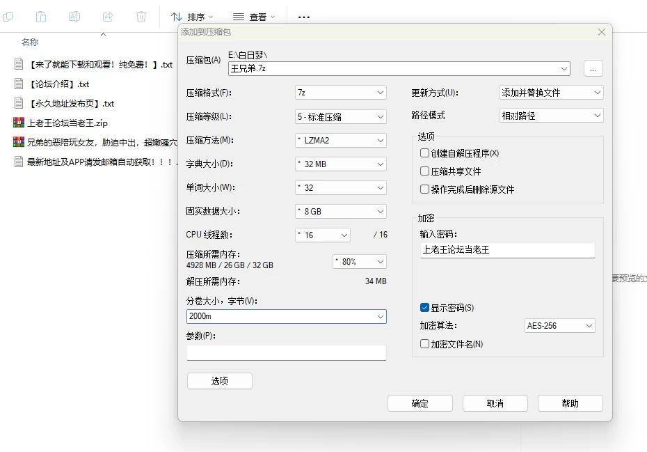Click the password input field
Screen dimensions: 647x452
pos(508,250)
